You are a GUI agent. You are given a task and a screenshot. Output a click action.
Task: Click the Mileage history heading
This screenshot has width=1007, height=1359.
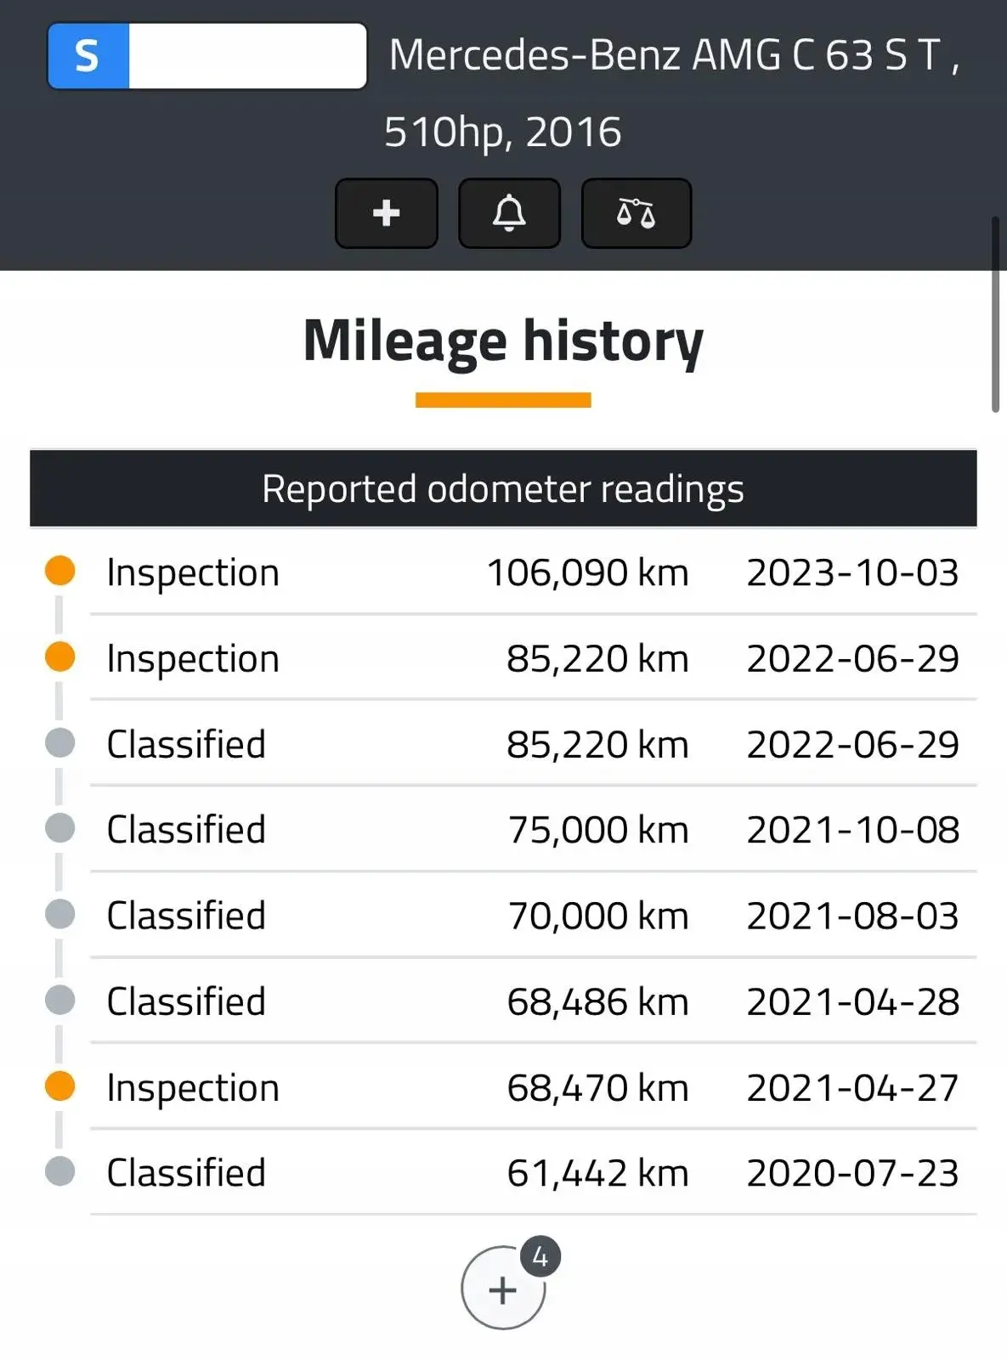(x=503, y=341)
